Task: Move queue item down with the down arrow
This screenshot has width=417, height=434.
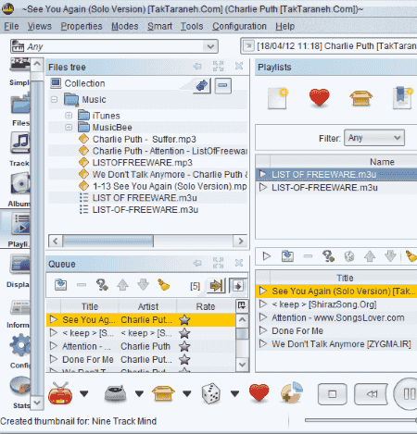Action: [143, 285]
